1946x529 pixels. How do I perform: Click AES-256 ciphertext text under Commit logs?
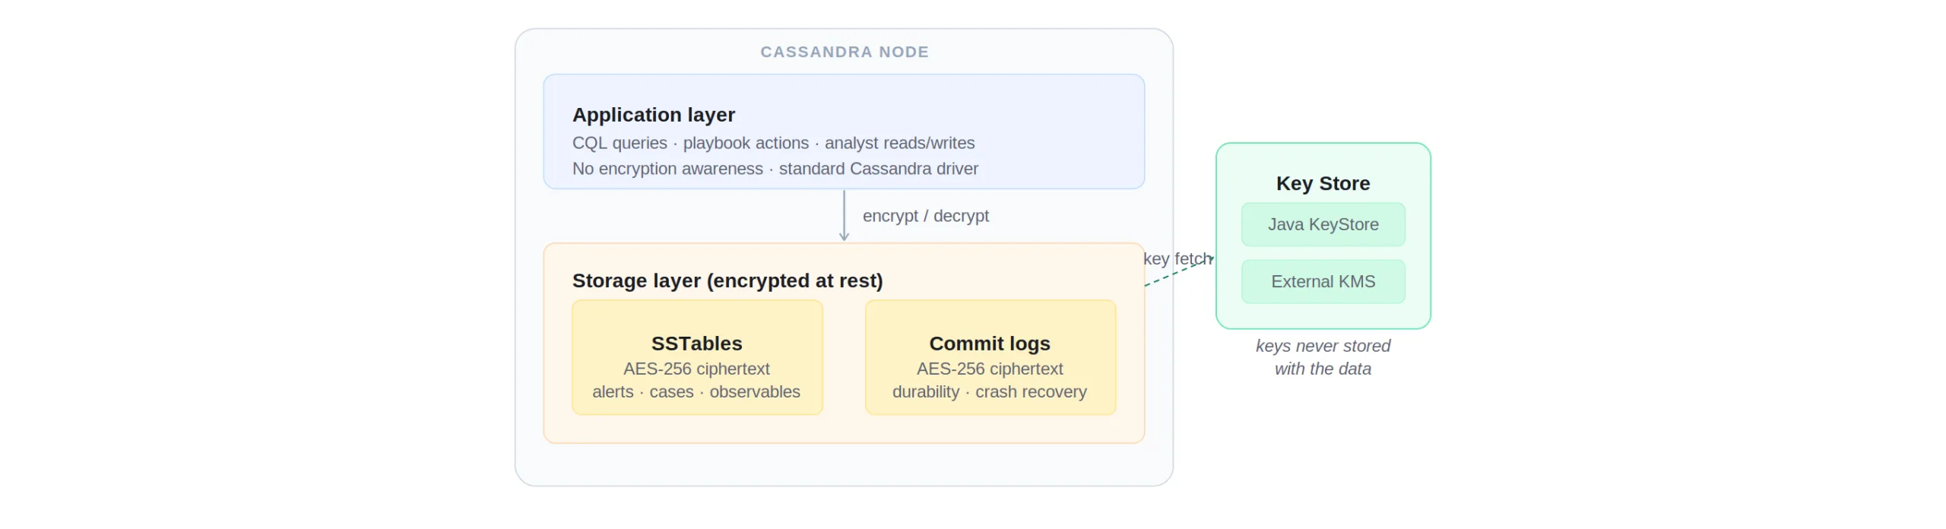tap(990, 369)
